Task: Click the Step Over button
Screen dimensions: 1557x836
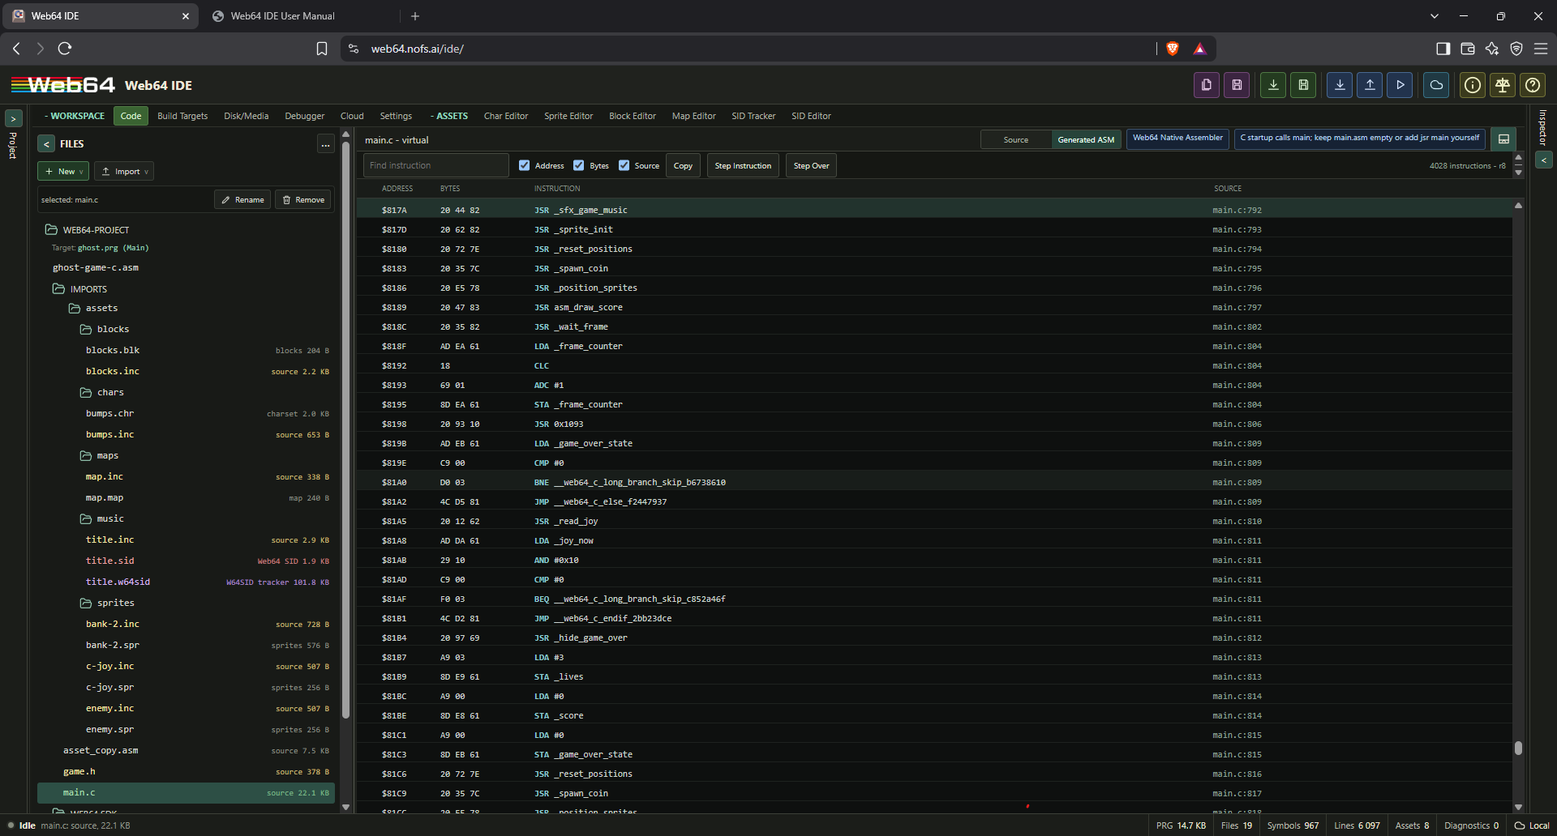Action: pos(811,165)
